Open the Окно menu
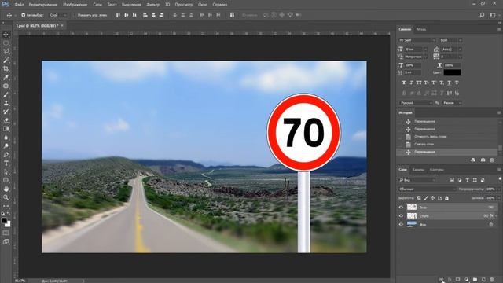503x283 pixels. 203,5
